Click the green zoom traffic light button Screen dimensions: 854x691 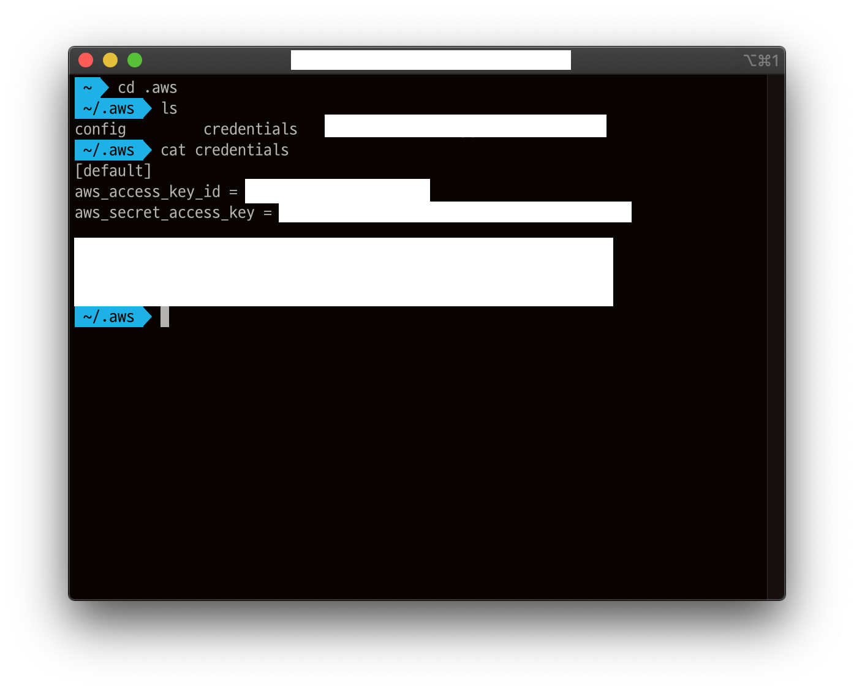click(134, 59)
